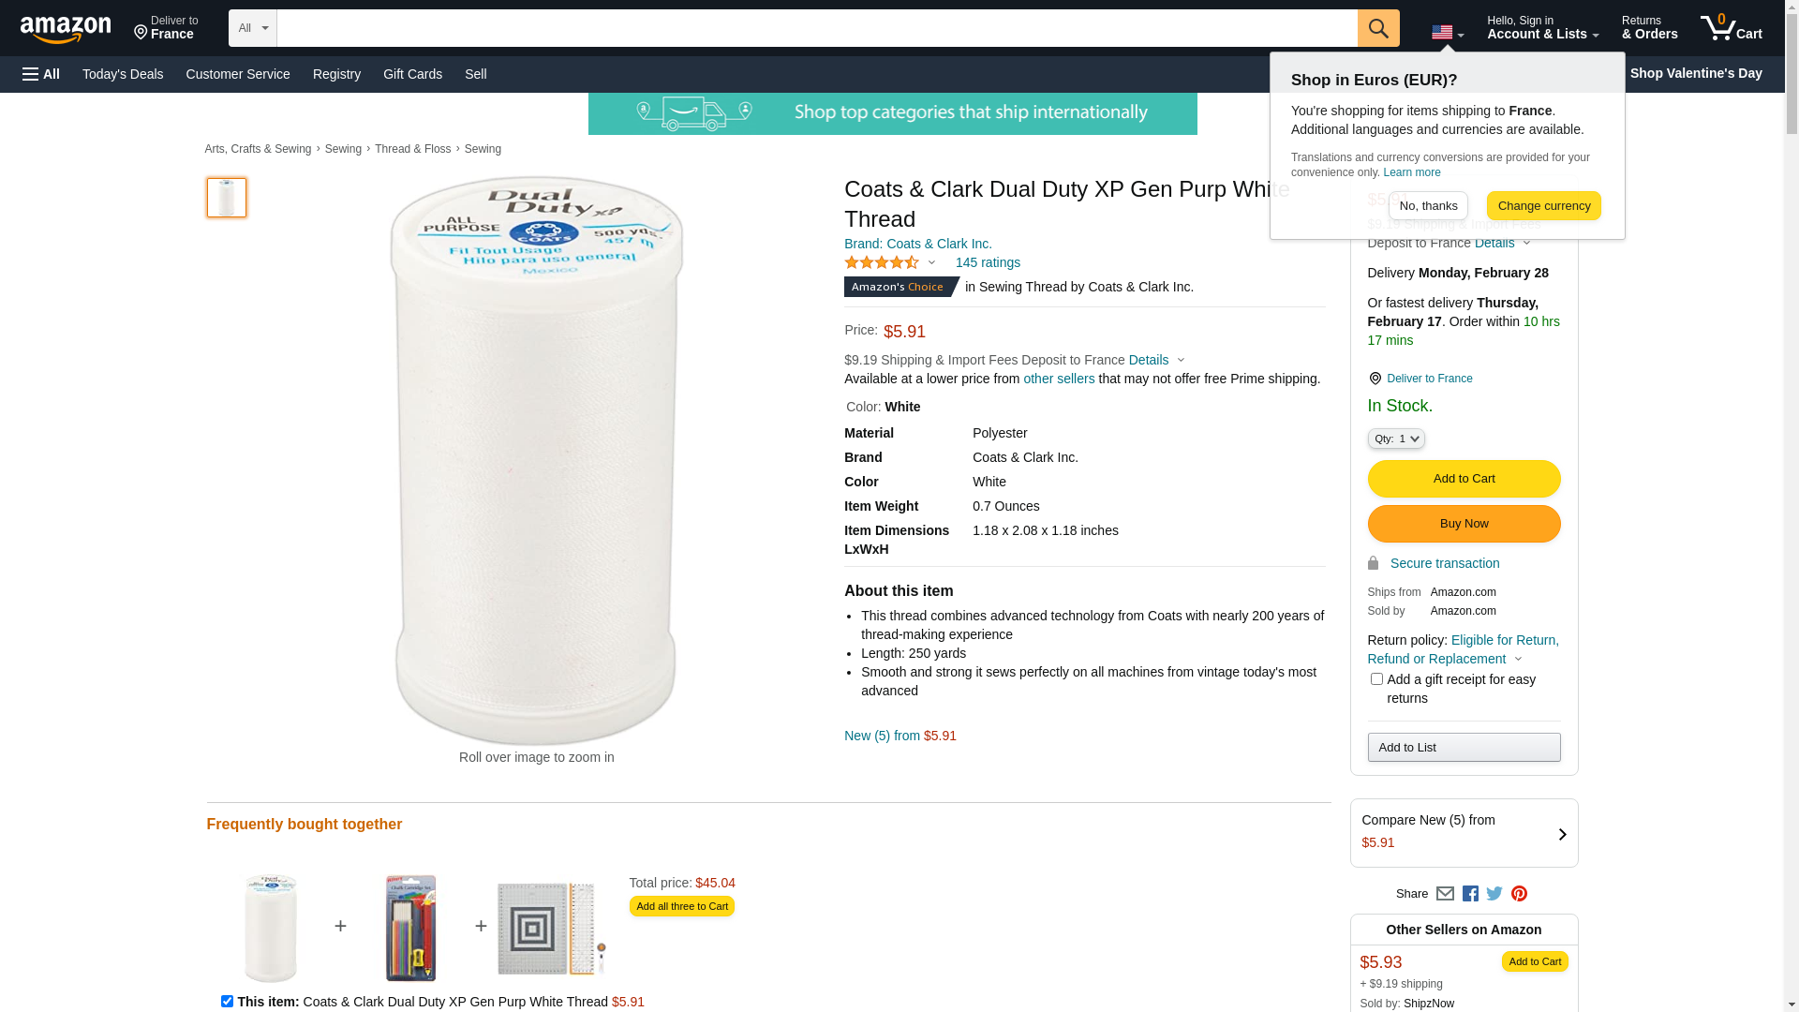This screenshot has width=1799, height=1012.
Task: Click into the Amazon search field
Action: 816,28
